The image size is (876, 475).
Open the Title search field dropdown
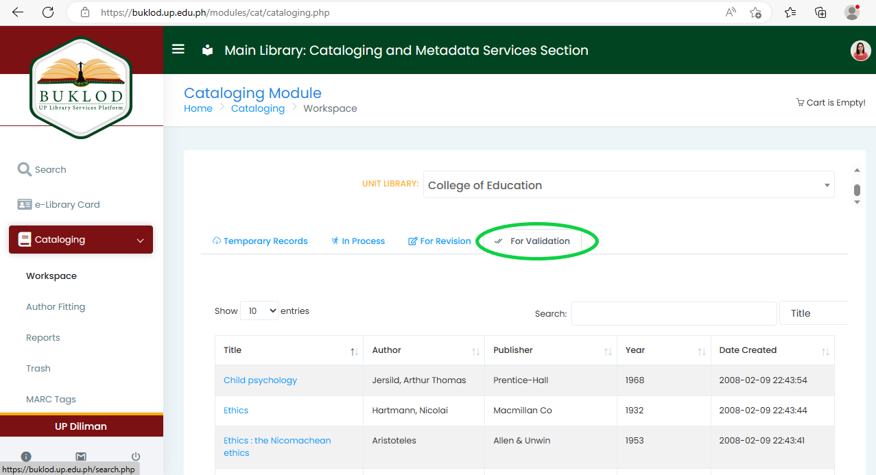tap(814, 313)
